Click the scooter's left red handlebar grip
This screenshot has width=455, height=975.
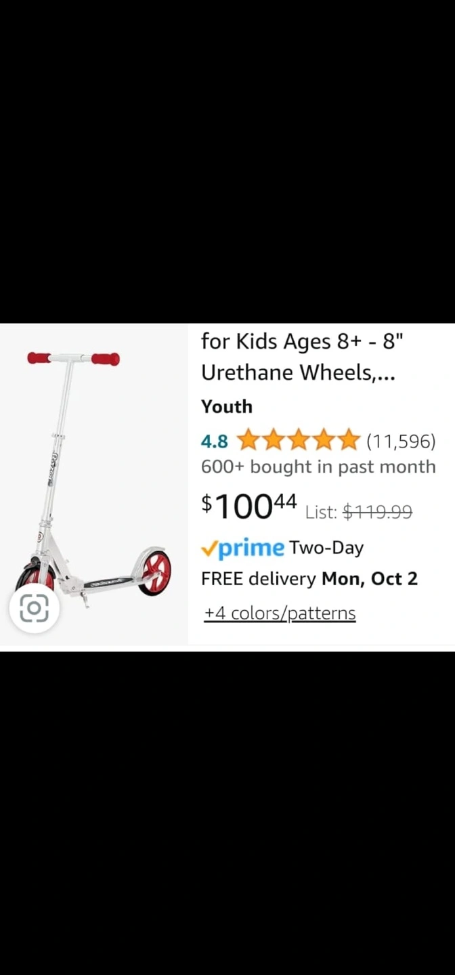point(39,357)
